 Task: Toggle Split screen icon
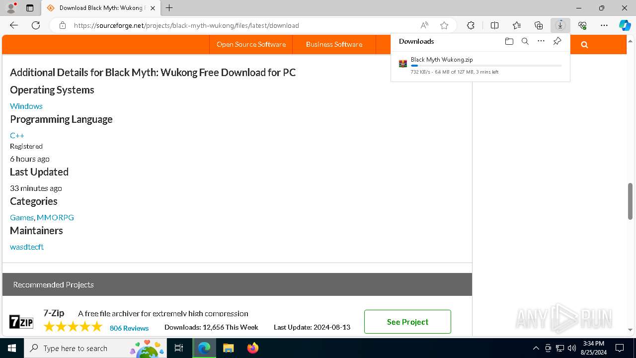pyautogui.click(x=494, y=25)
